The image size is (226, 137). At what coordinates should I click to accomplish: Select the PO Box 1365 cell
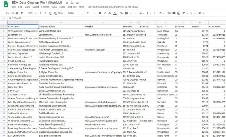click(148, 121)
